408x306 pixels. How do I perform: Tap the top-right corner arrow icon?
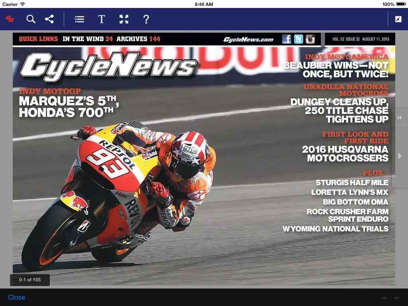(x=398, y=19)
